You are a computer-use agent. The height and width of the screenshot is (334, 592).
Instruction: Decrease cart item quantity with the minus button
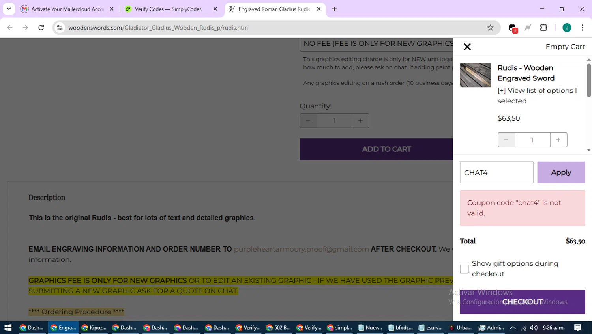point(506,140)
